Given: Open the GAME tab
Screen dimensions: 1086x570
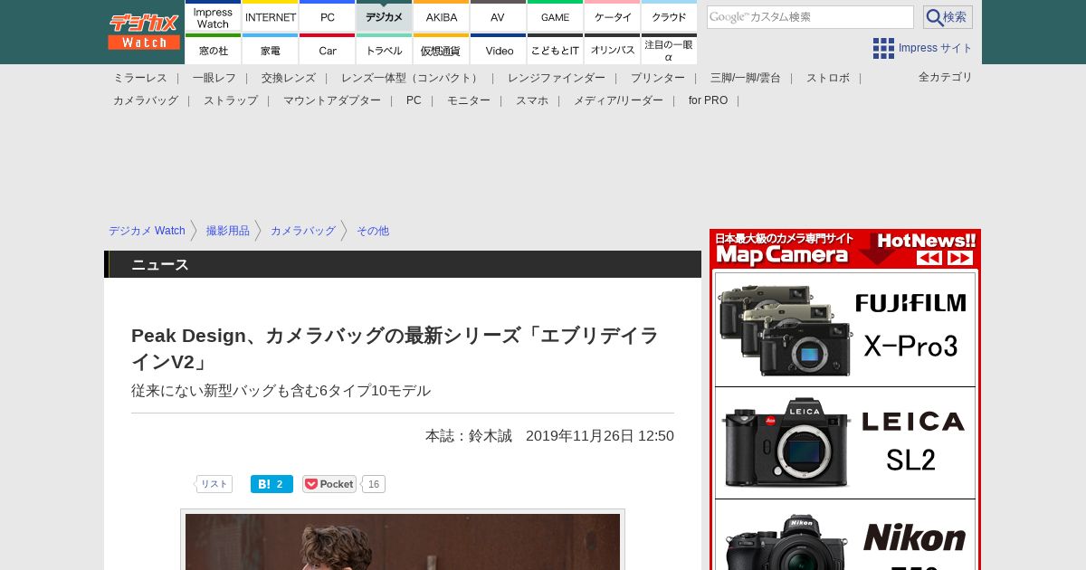Looking at the screenshot, I should [555, 16].
